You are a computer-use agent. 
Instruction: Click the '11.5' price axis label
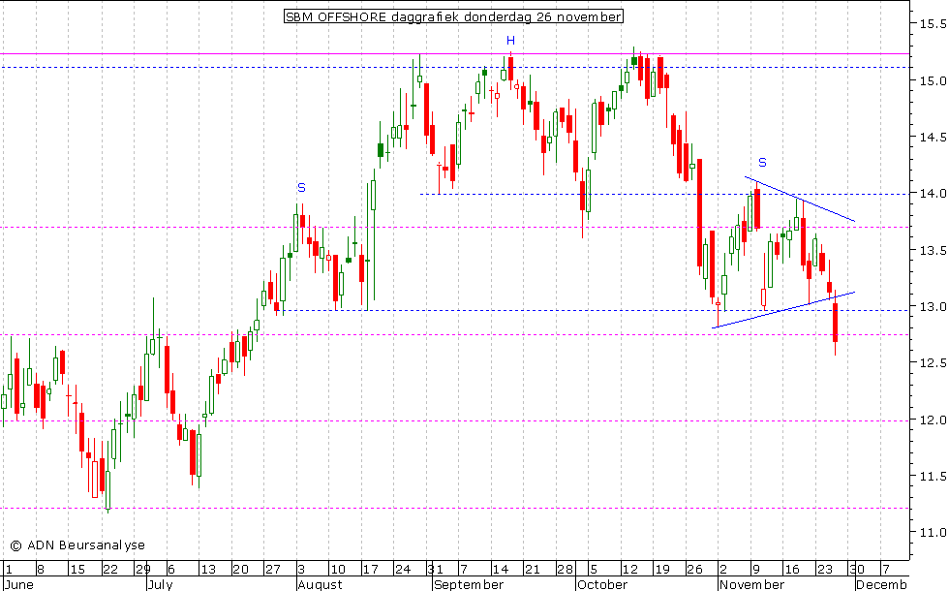point(933,476)
